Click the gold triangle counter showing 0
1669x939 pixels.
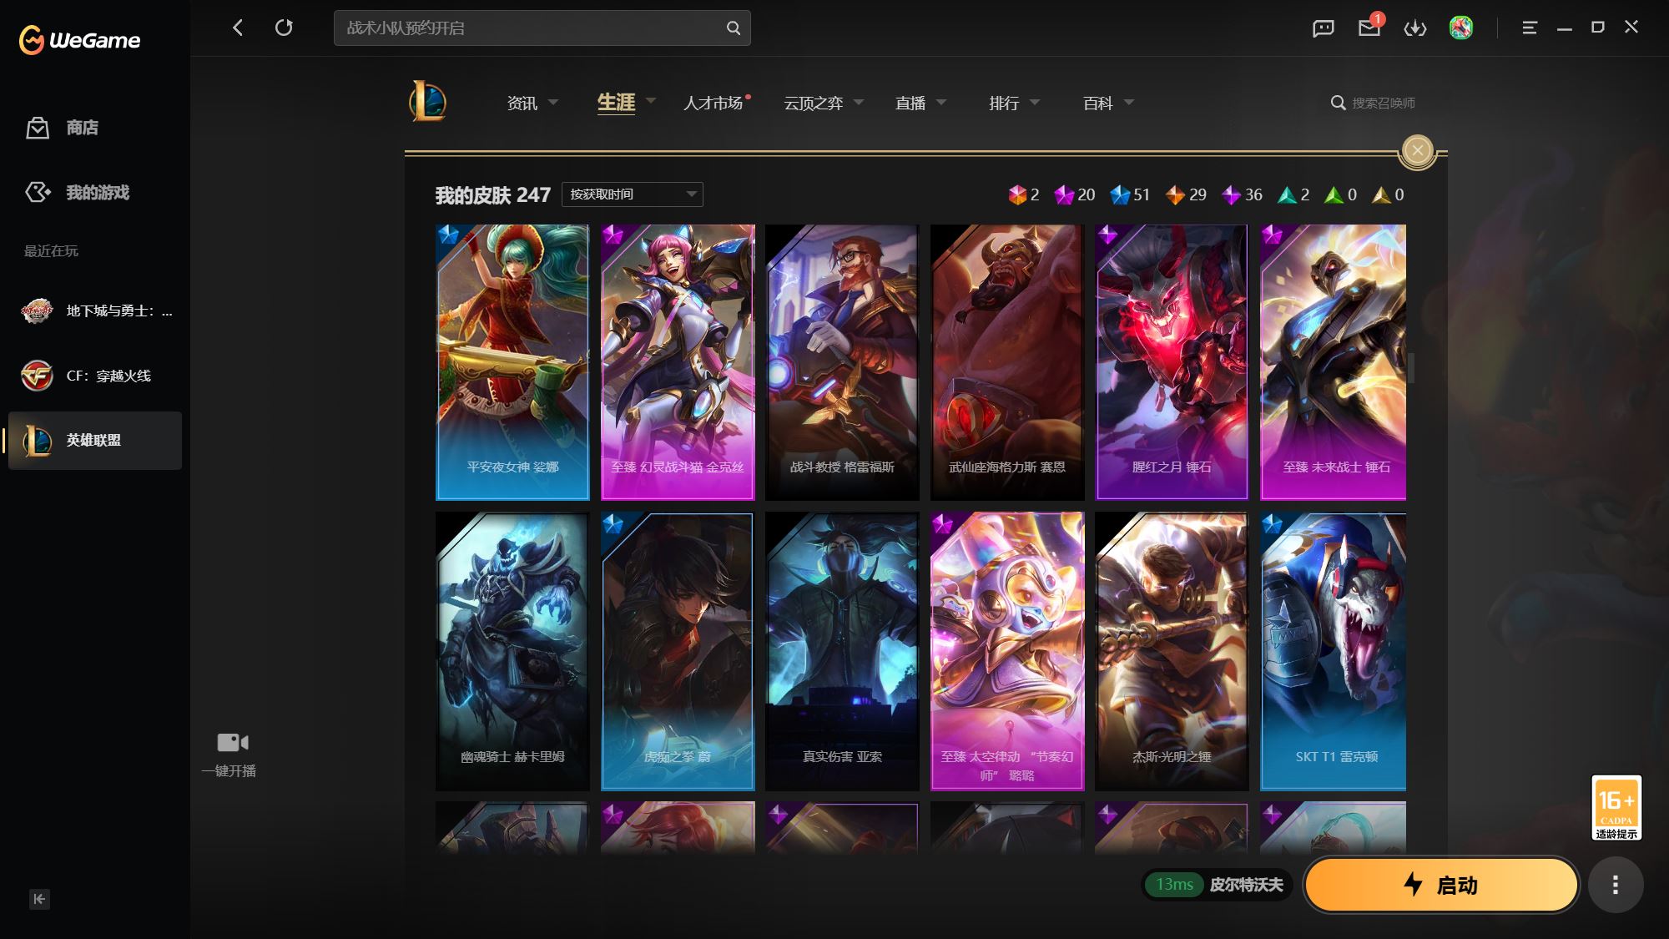pos(1389,194)
